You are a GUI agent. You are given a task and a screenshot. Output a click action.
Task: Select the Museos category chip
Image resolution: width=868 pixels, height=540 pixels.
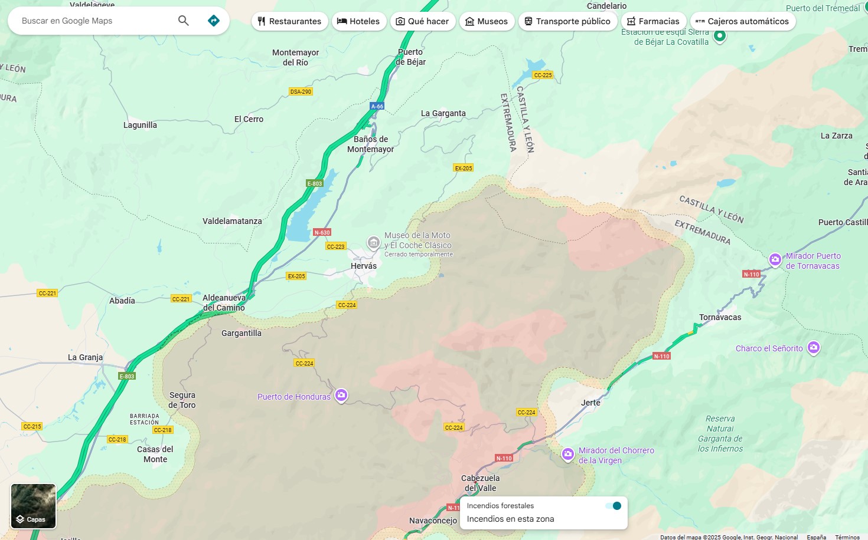[x=487, y=21]
